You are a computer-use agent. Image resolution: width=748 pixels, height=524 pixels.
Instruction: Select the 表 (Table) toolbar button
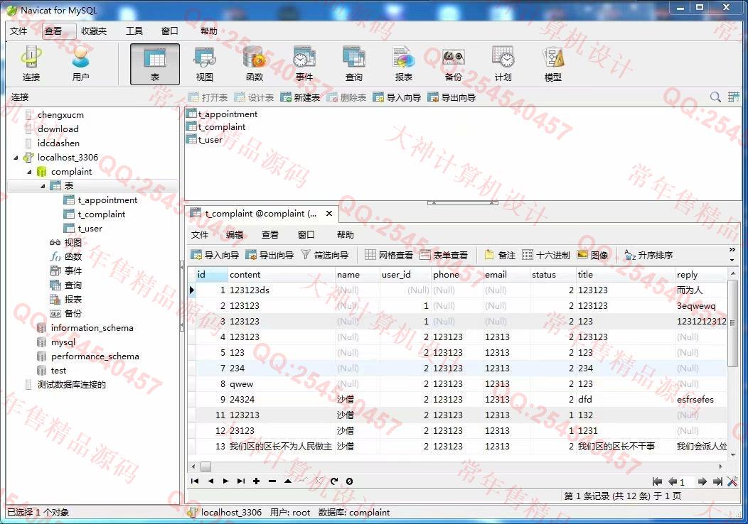click(155, 65)
